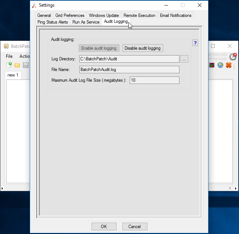The width and height of the screenshot is (239, 234).
Task: Select the 'new 1' grid tab
Action: (x=13, y=75)
